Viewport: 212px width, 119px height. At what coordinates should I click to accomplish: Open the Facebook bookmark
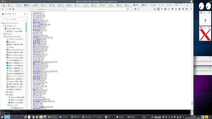pyautogui.click(x=11, y=42)
